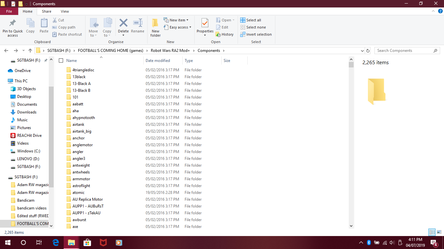The width and height of the screenshot is (444, 249).
Task: Switch to the View ribbon tab
Action: point(65,11)
